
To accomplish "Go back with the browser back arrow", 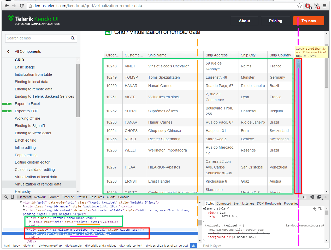I will [x=7, y=5].
